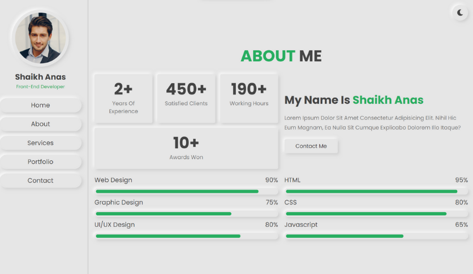Toggle dark mode with the moon icon
473x274 pixels.
tap(460, 12)
